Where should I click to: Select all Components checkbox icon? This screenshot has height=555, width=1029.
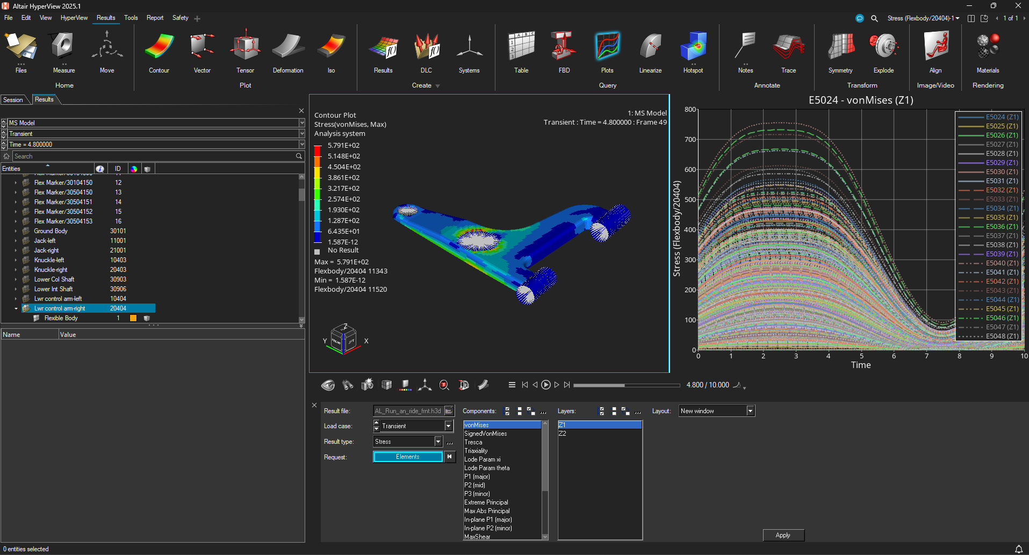coord(507,411)
